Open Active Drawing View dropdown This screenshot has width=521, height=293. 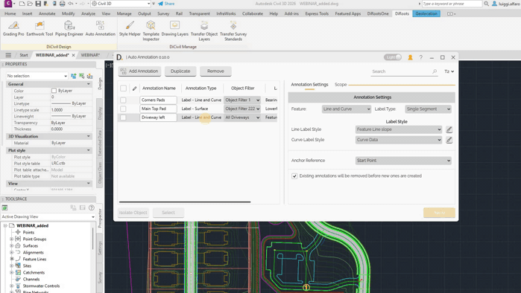click(x=48, y=216)
